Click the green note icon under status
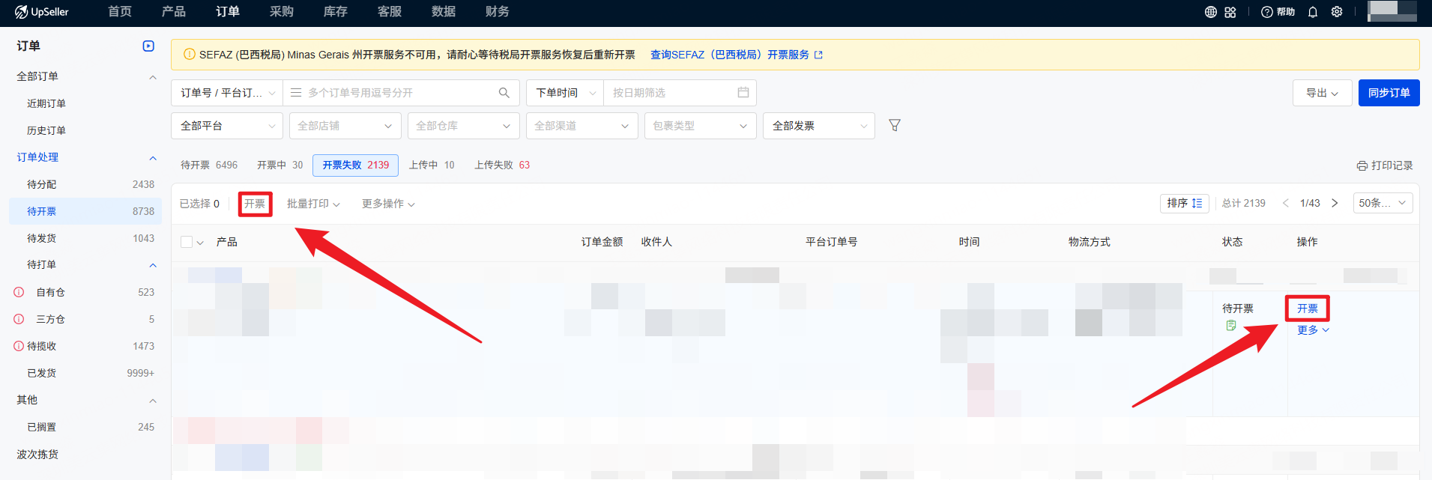The width and height of the screenshot is (1432, 480). pyautogui.click(x=1230, y=325)
